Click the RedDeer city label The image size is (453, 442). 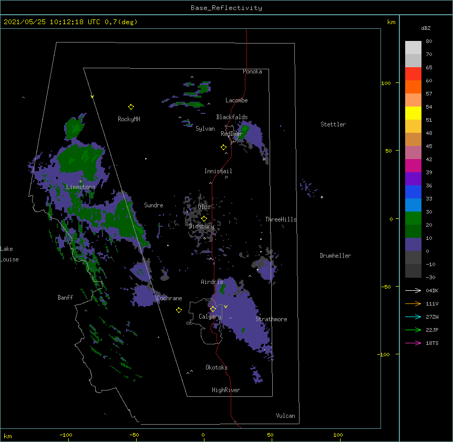(232, 134)
